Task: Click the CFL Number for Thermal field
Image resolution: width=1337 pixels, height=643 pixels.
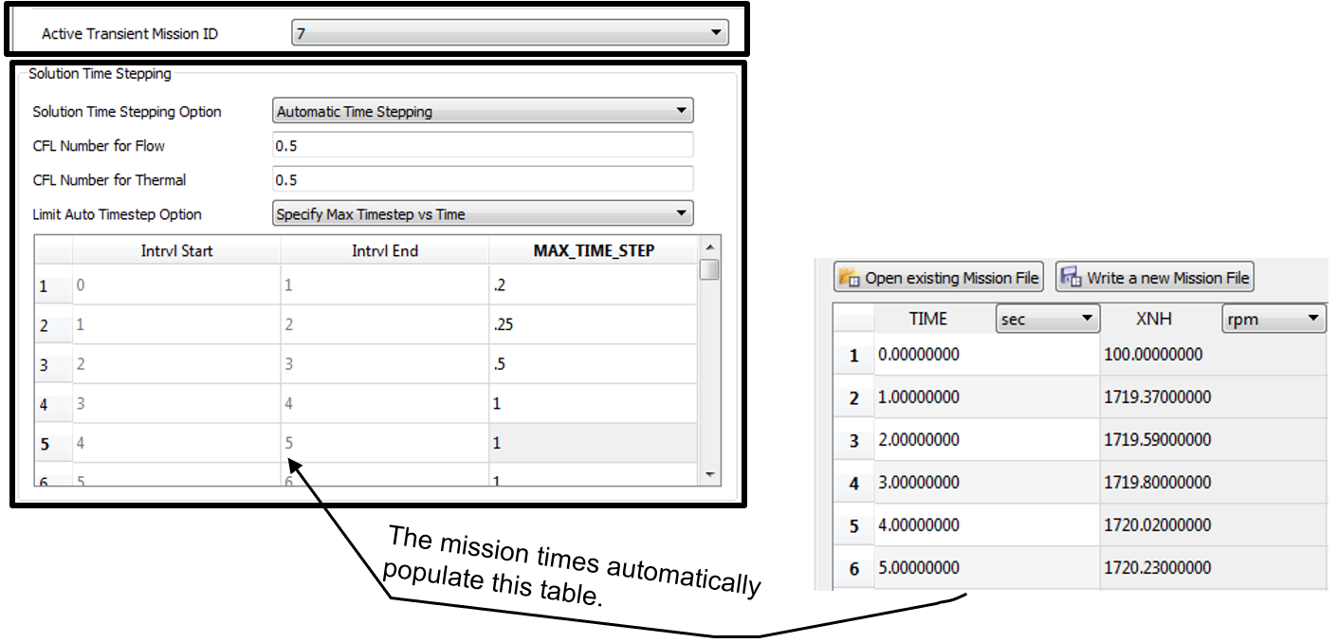Action: 483,179
